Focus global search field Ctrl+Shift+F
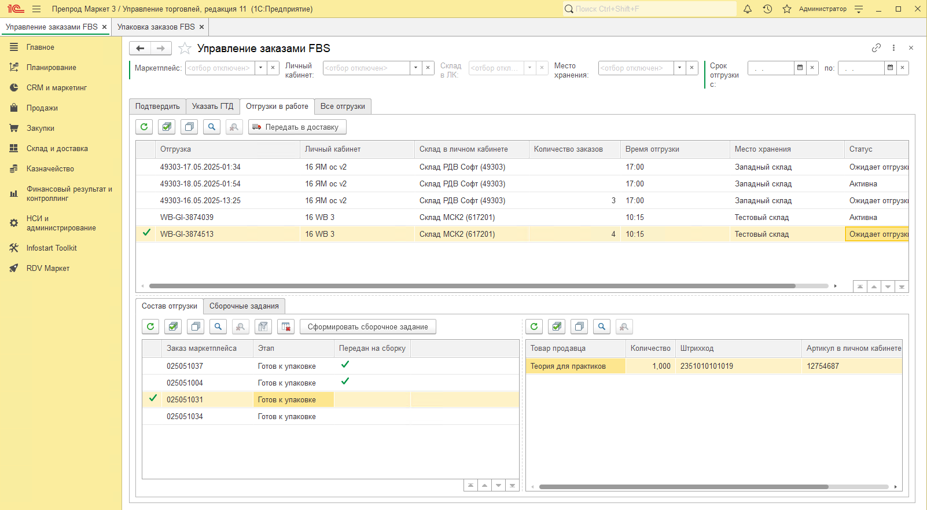Image resolution: width=927 pixels, height=510 pixels. [650, 9]
